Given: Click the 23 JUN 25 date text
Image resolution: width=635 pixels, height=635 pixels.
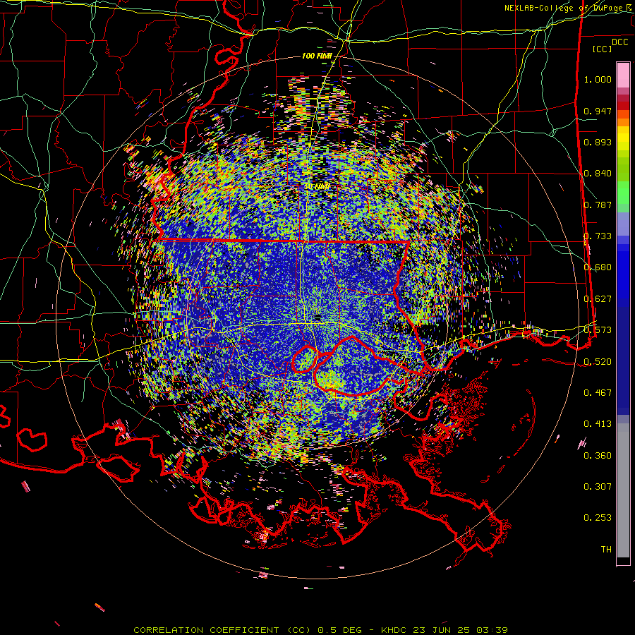Looking at the screenshot, I should [x=442, y=630].
